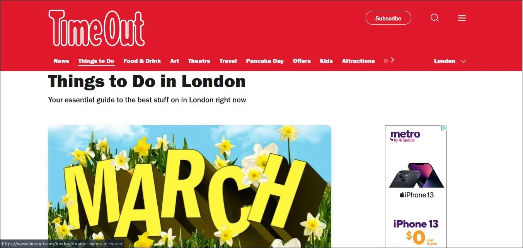
Task: Click the Subscribe button
Action: pyautogui.click(x=388, y=18)
